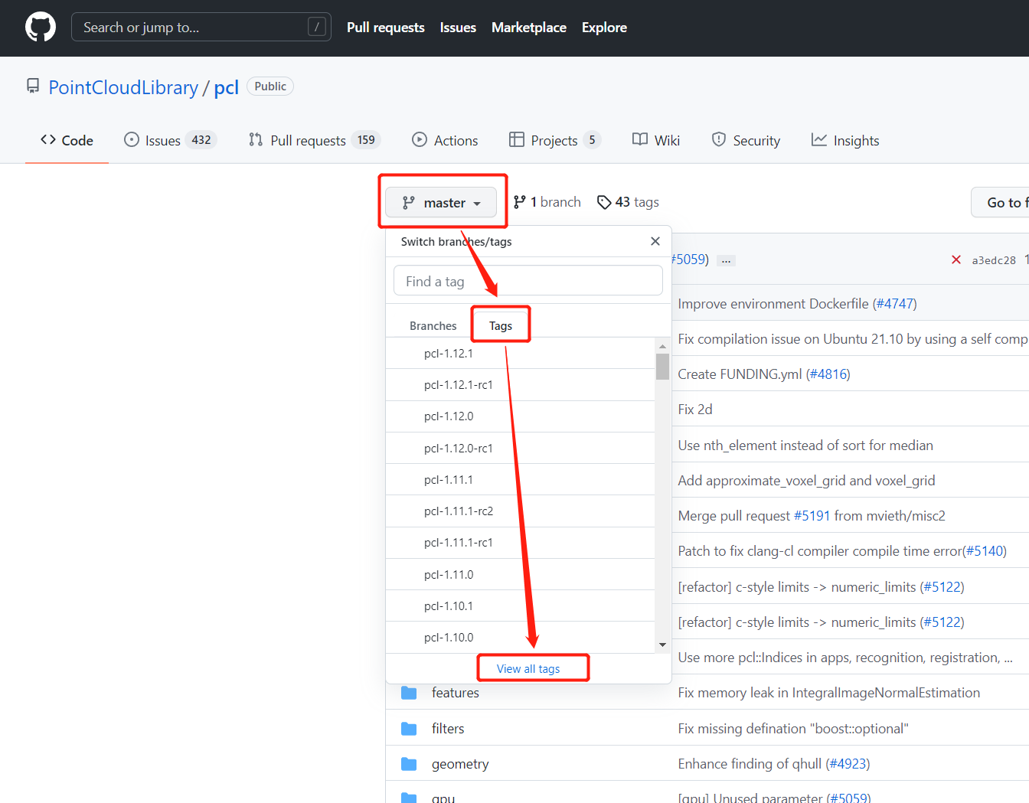Click the tag list scrollbar up arrow
This screenshot has width=1029, height=803.
click(x=662, y=346)
